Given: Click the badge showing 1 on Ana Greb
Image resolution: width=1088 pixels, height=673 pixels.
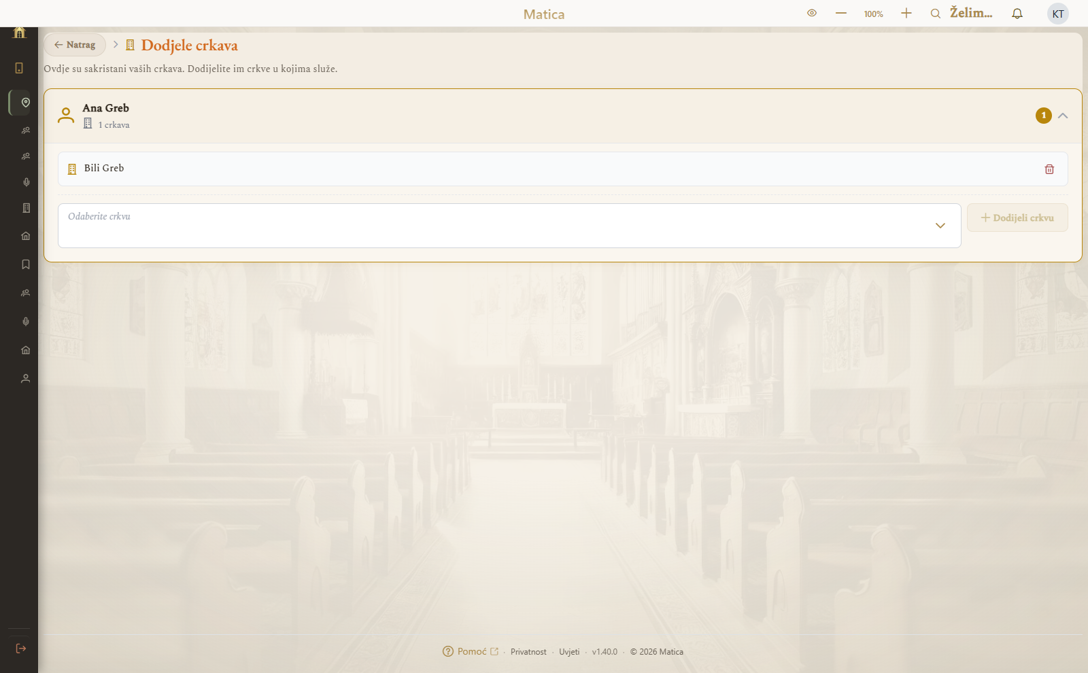Looking at the screenshot, I should [x=1044, y=116].
